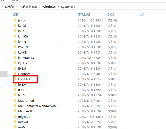
Task: Select the ku-Arab-IQ folder name
Action: coord(26,58)
